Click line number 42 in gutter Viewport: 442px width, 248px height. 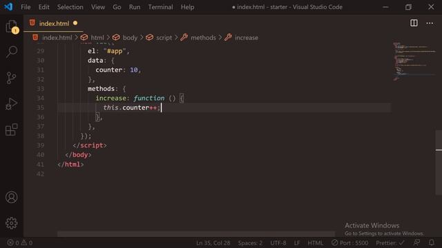[40, 174]
